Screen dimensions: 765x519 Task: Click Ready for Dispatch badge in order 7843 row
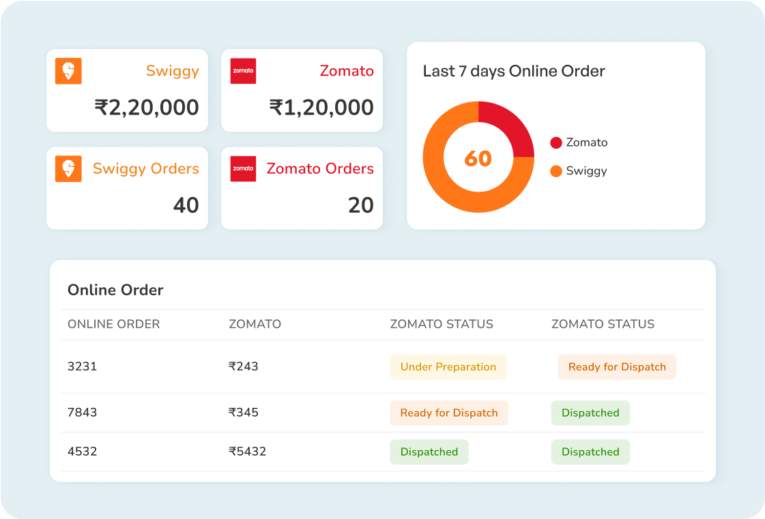pos(448,413)
